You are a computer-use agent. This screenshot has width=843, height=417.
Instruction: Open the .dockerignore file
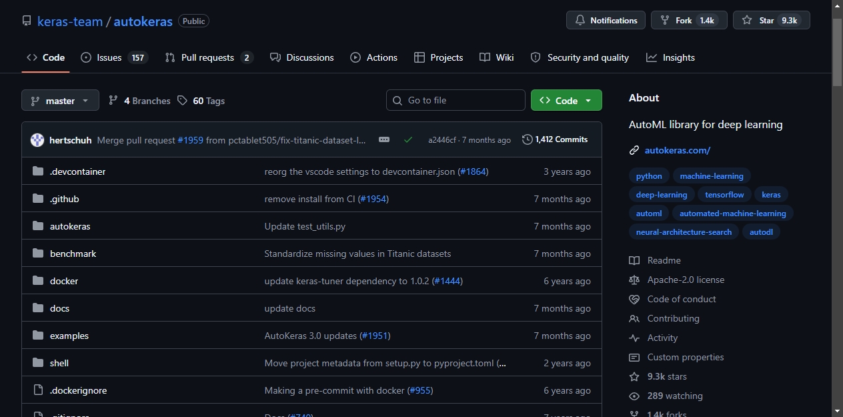tap(78, 390)
